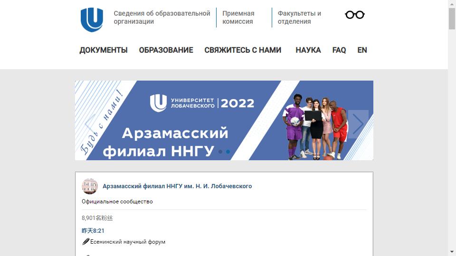Click the scrollbar down arrow
The width and height of the screenshot is (456, 256).
point(452,252)
